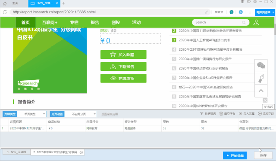Click the user profile icon
Image resolution: width=276 pixels, height=161 pixels.
tap(256, 22)
